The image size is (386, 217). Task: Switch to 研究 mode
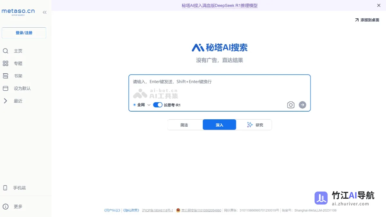(254, 125)
